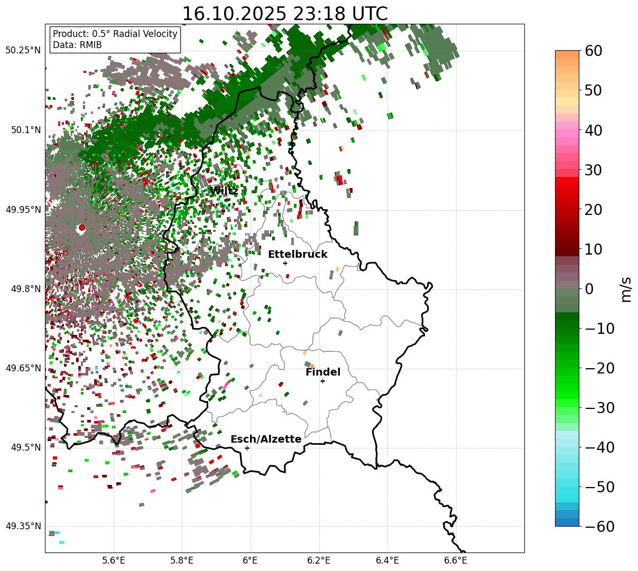The image size is (638, 571).
Task: Click the −40 tick label on colorbar
Action: click(x=599, y=447)
